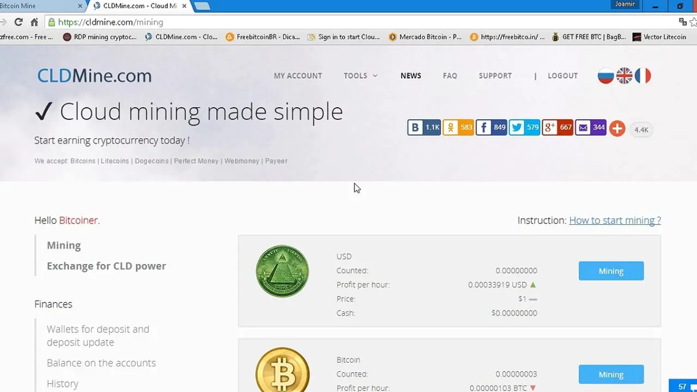
Task: Open Exchange for CLD power sidebar link
Action: tap(106, 266)
